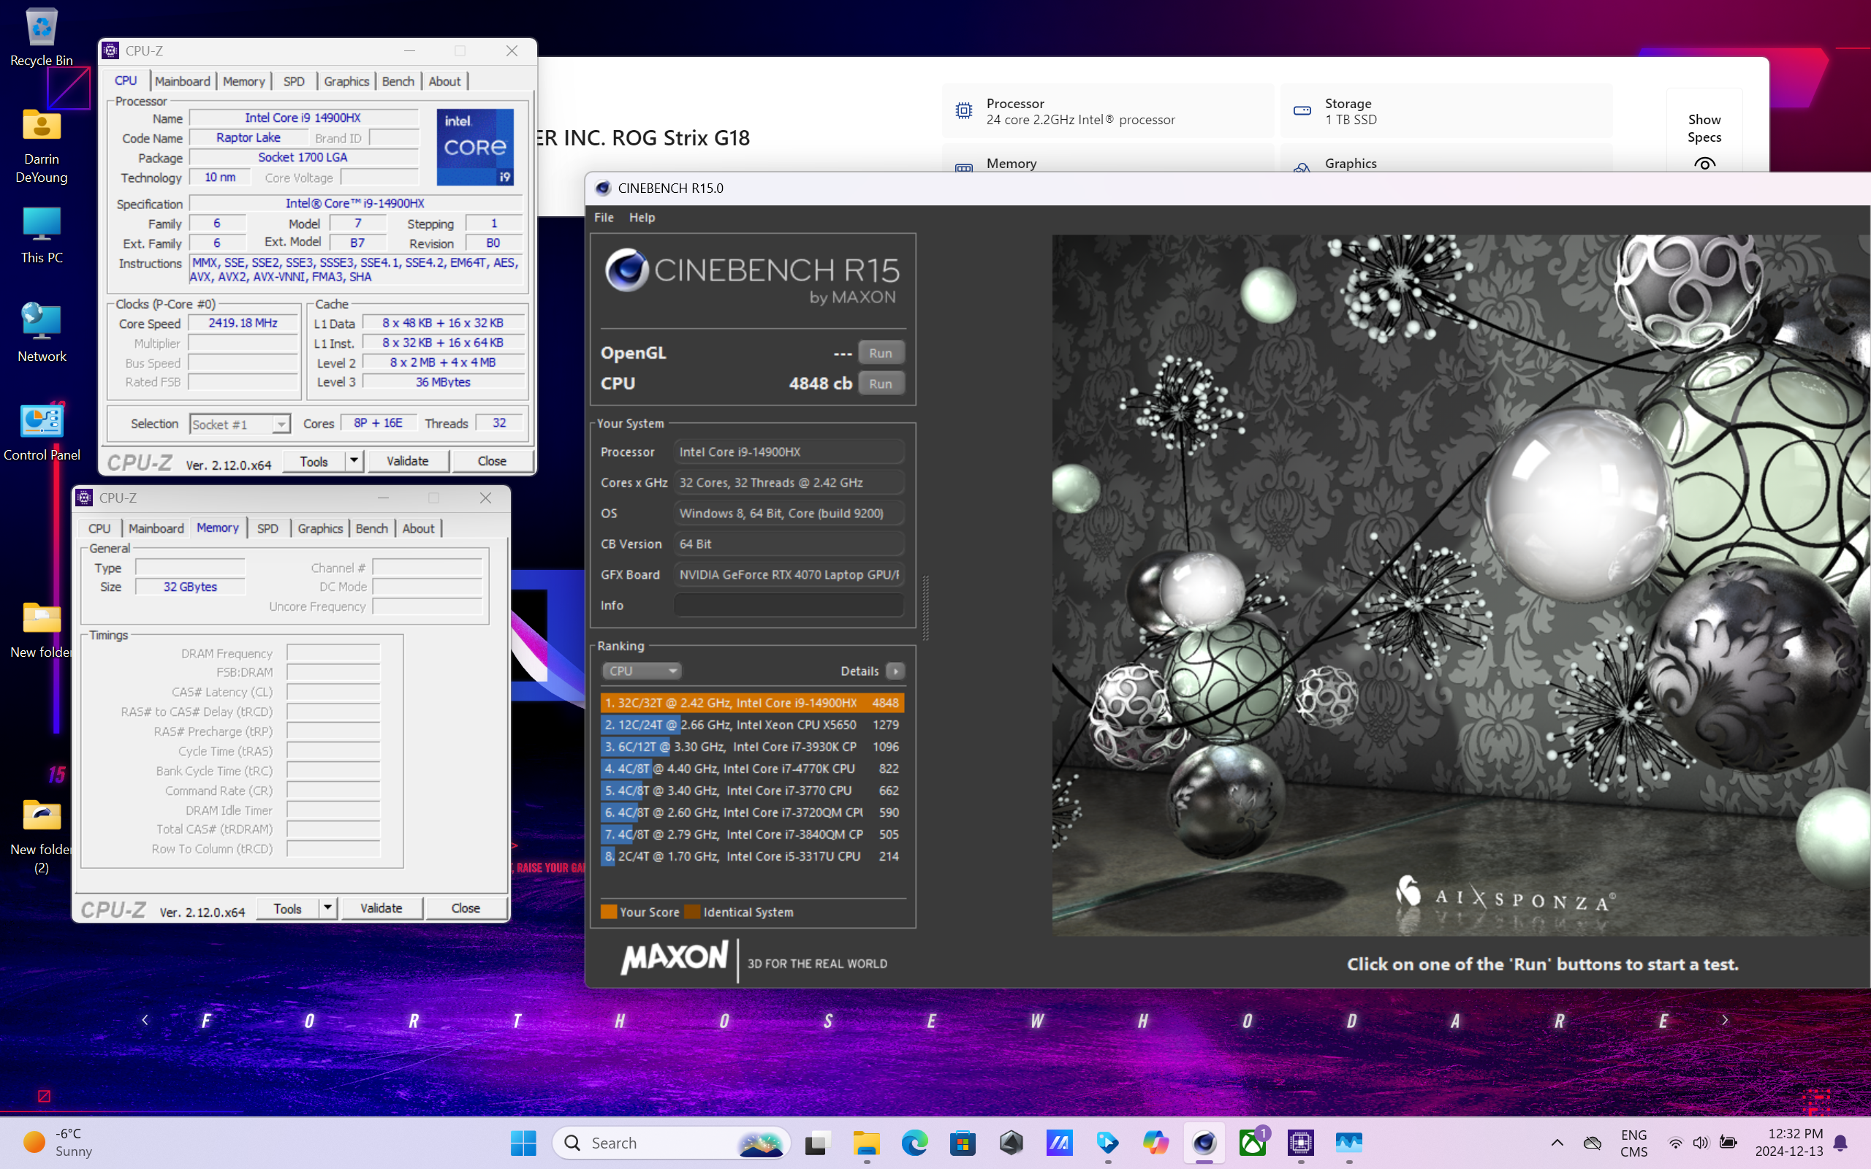Viewport: 1871px width, 1169px height.
Task: Open the Help menu in Cinebench
Action: coord(642,217)
